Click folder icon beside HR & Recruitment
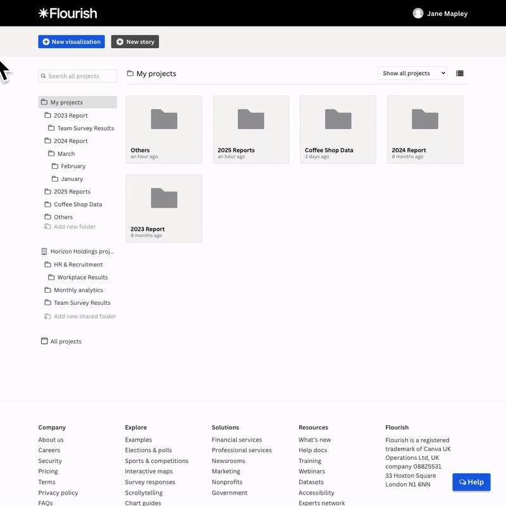 (x=48, y=264)
